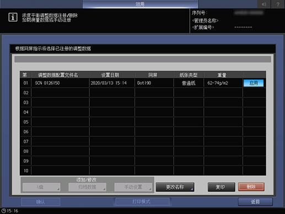This screenshot has width=285, height=214.
Task: Select empty row 07
Action: pyautogui.click(x=143, y=142)
